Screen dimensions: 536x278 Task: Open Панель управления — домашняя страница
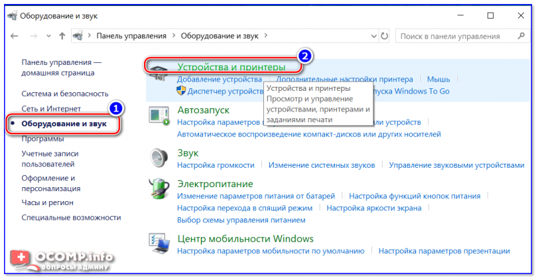coord(61,67)
